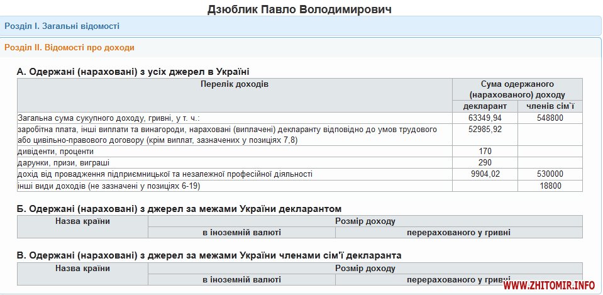Select the gifts and prizes value 290
Viewport: 603px width, 295px height.
click(x=485, y=163)
